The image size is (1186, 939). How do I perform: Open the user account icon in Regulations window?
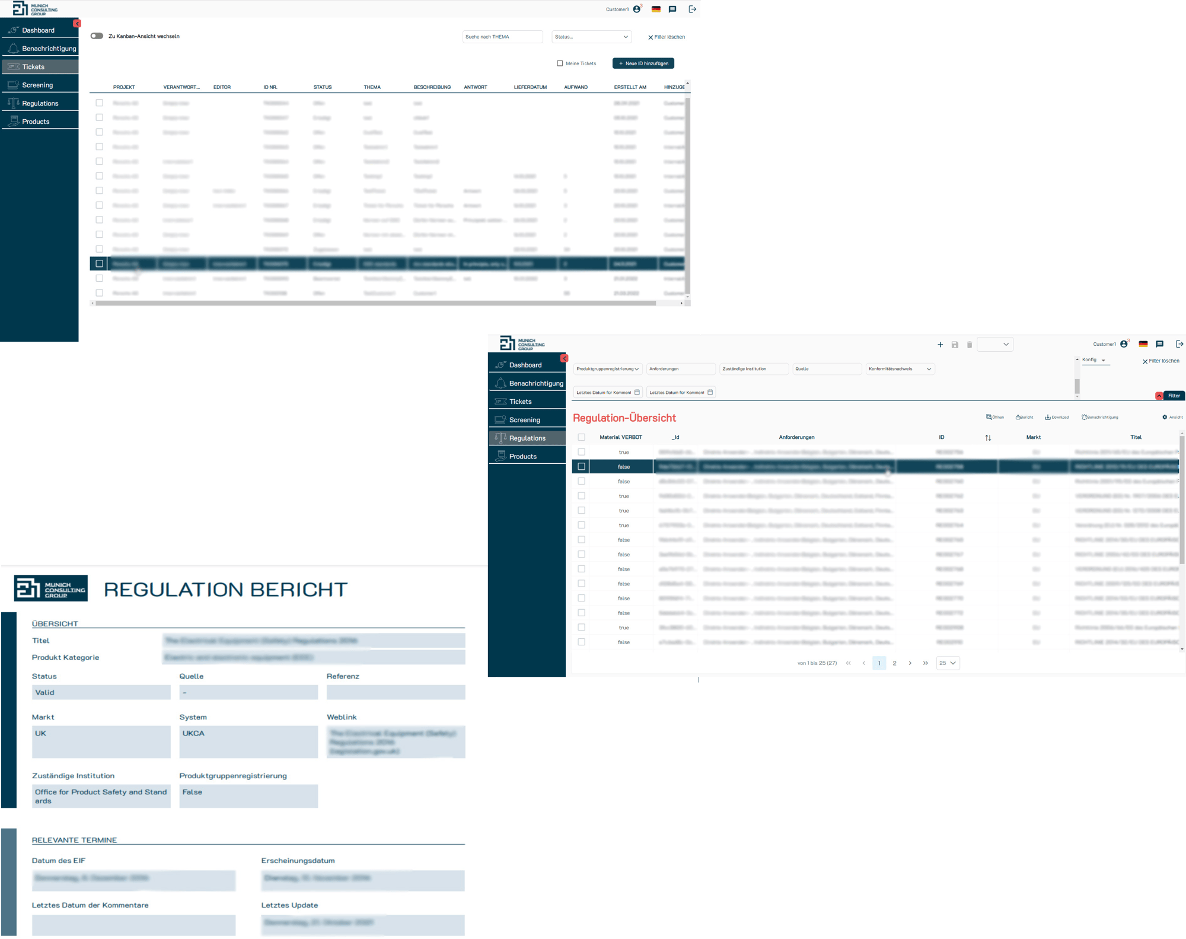coord(1124,344)
